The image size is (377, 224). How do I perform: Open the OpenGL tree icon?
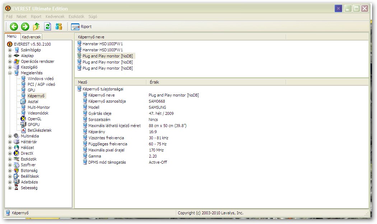pos(23,119)
